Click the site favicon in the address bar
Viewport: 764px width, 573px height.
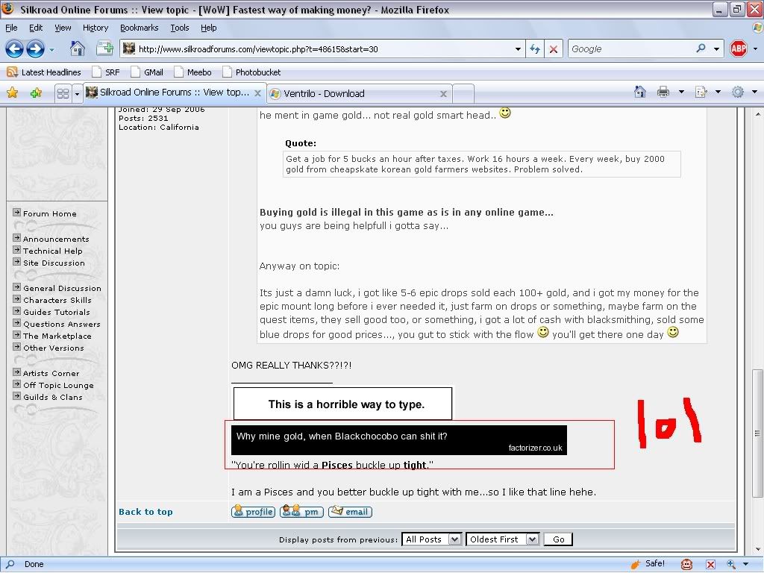(128, 48)
